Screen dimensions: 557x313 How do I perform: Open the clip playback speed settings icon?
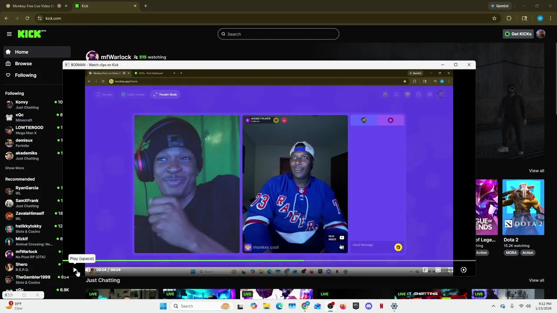click(x=463, y=270)
